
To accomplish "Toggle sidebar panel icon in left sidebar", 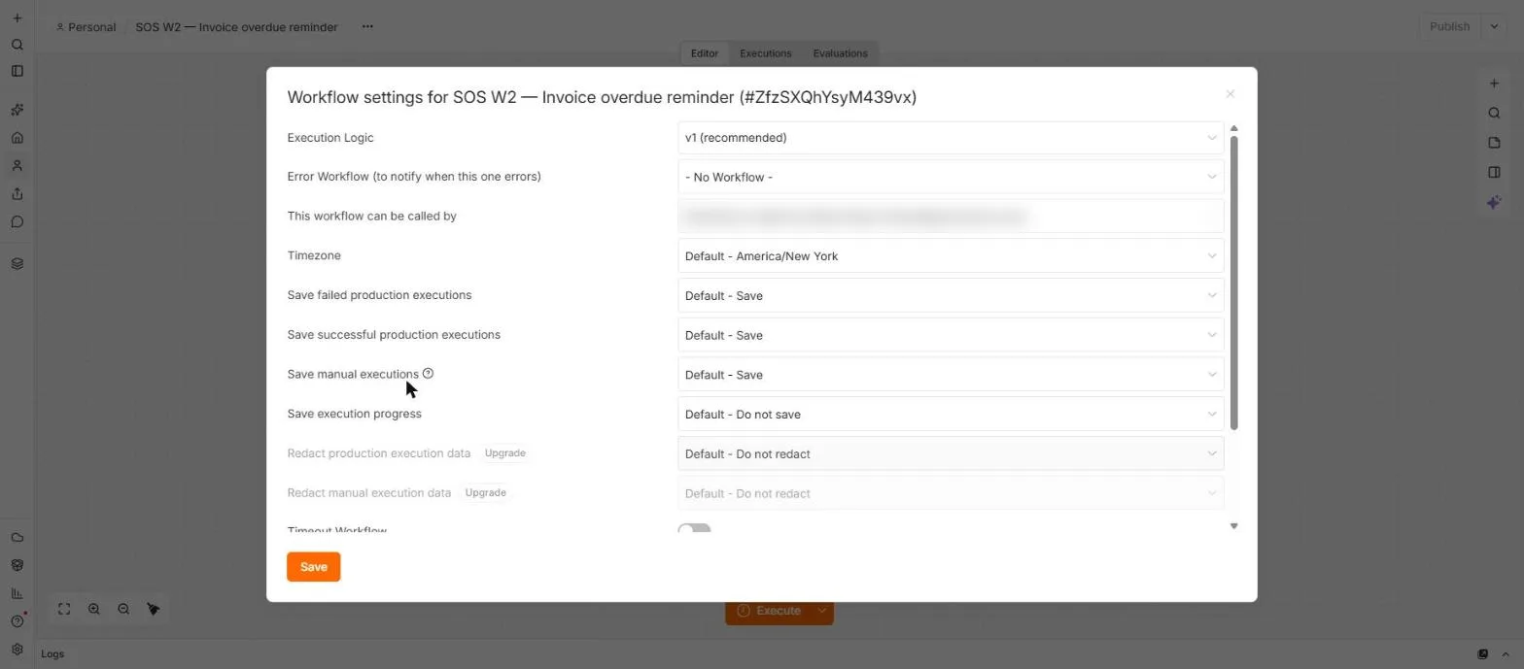I will 17,71.
